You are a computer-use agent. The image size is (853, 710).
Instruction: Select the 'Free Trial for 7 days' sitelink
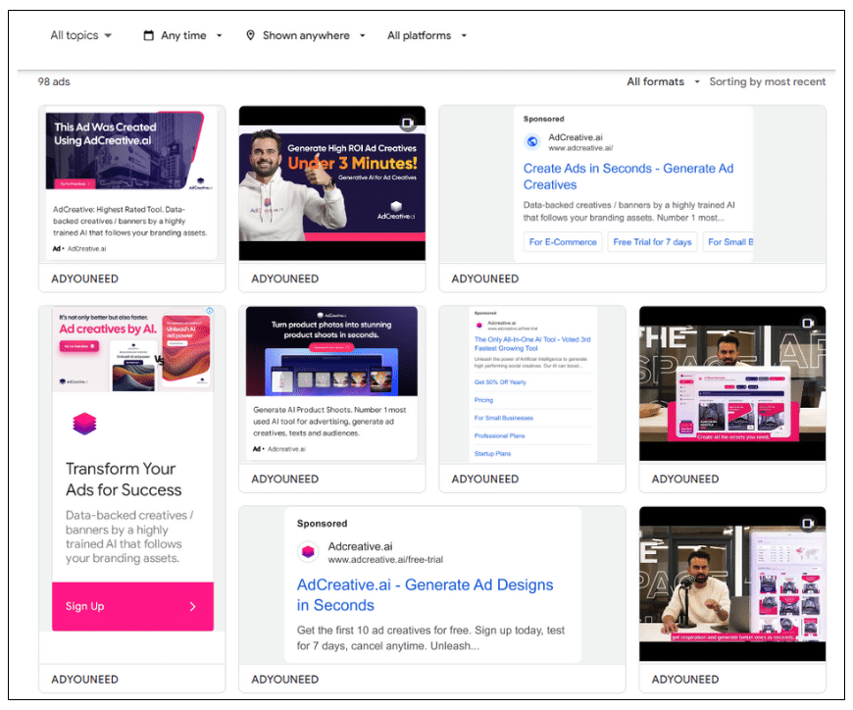(652, 241)
